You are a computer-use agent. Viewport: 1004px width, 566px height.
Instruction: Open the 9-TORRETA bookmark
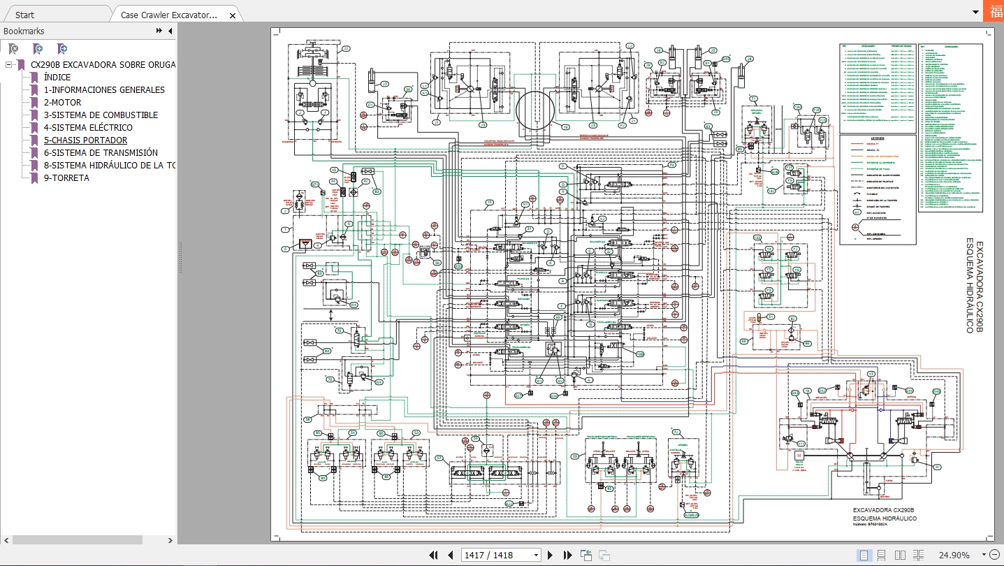point(66,178)
